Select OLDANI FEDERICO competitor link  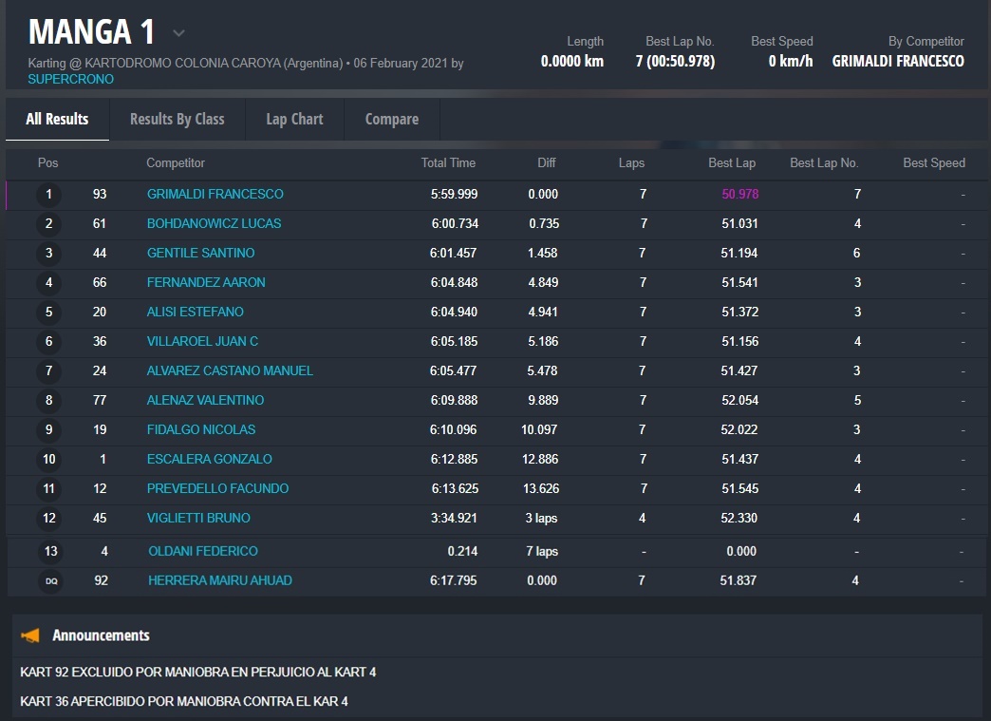[x=202, y=551]
